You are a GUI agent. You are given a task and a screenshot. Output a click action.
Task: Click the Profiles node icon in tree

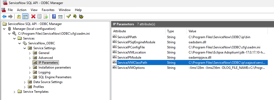coord(30,87)
